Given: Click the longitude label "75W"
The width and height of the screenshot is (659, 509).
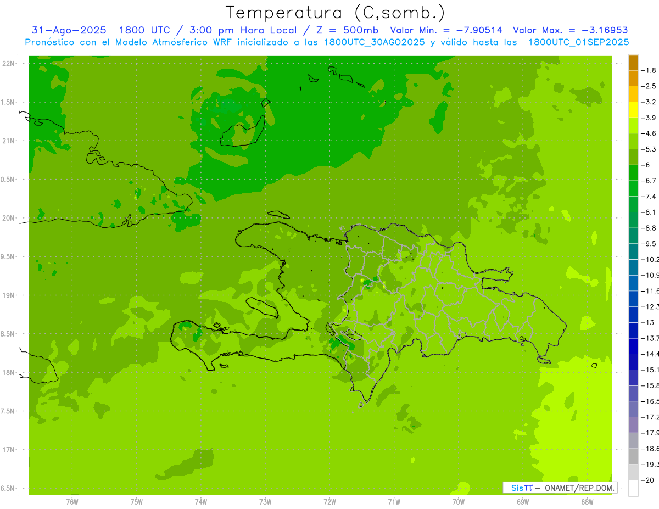Looking at the screenshot, I should pos(136,502).
